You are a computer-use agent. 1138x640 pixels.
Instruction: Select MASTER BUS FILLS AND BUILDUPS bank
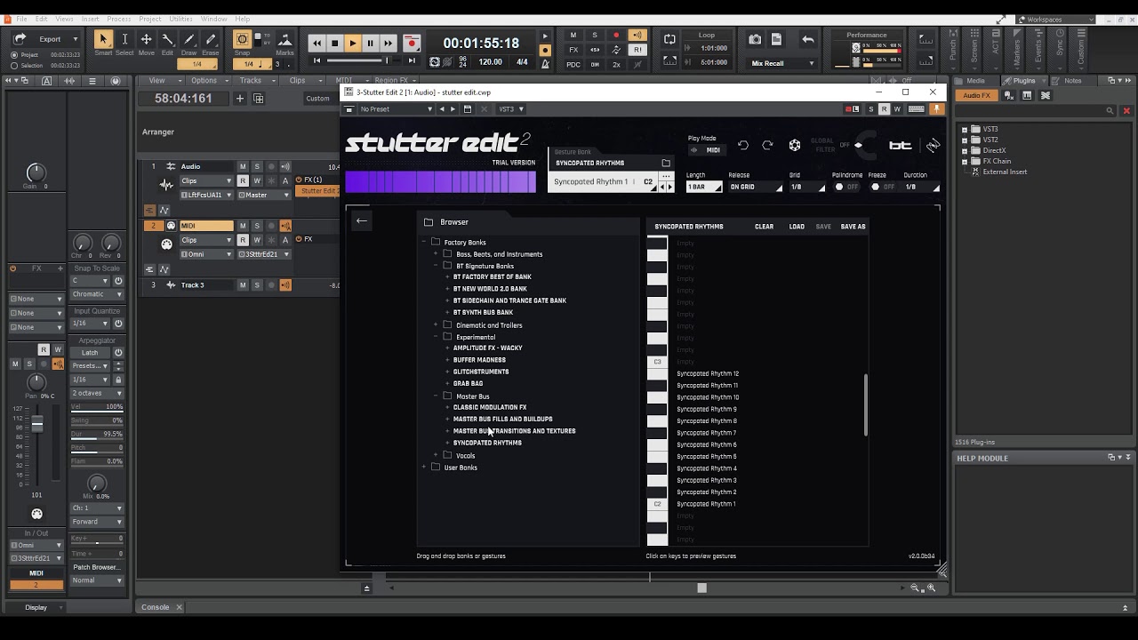[502, 419]
